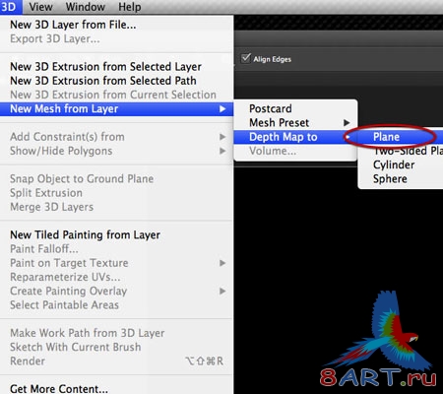Click the 3D menu title
The image size is (443, 394).
(x=9, y=7)
